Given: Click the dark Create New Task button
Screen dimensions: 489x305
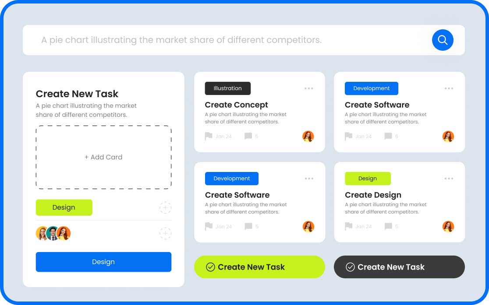Looking at the screenshot, I should [399, 267].
